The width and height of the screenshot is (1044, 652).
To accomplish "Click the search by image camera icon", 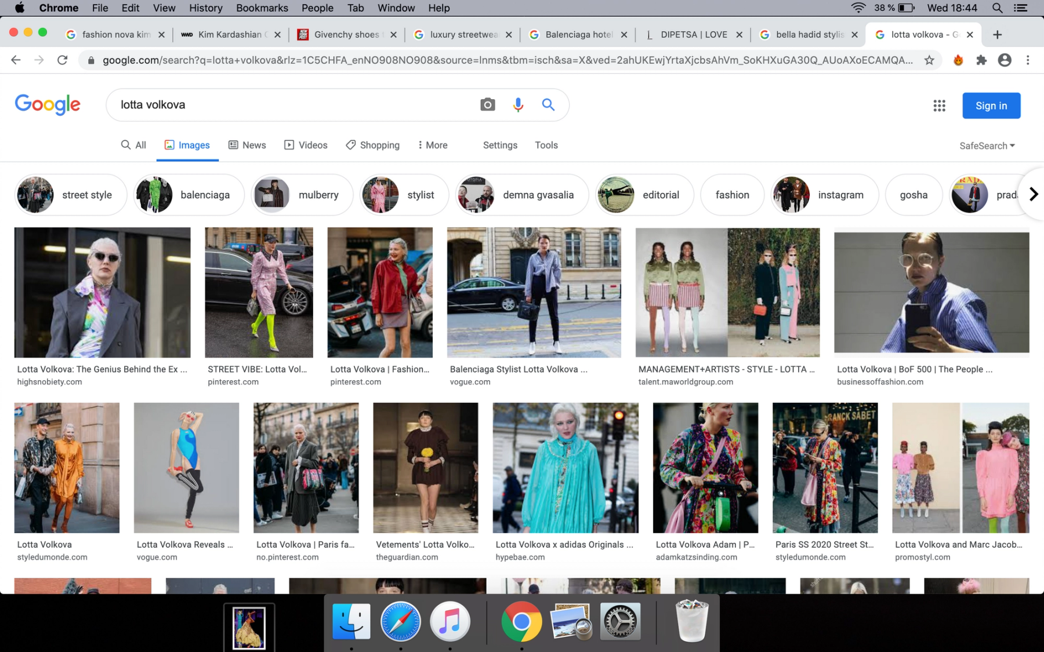I will pos(488,105).
